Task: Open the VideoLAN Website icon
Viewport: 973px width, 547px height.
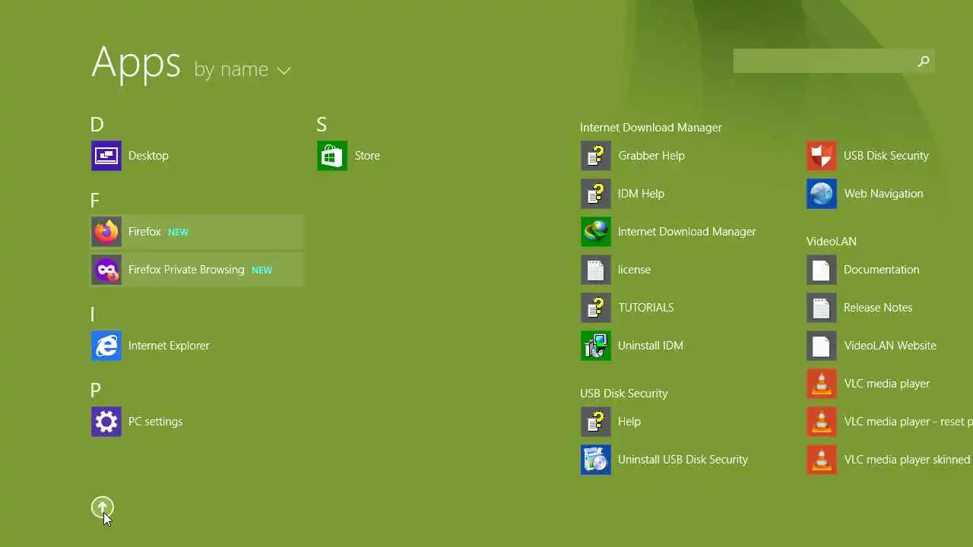Action: pos(822,346)
